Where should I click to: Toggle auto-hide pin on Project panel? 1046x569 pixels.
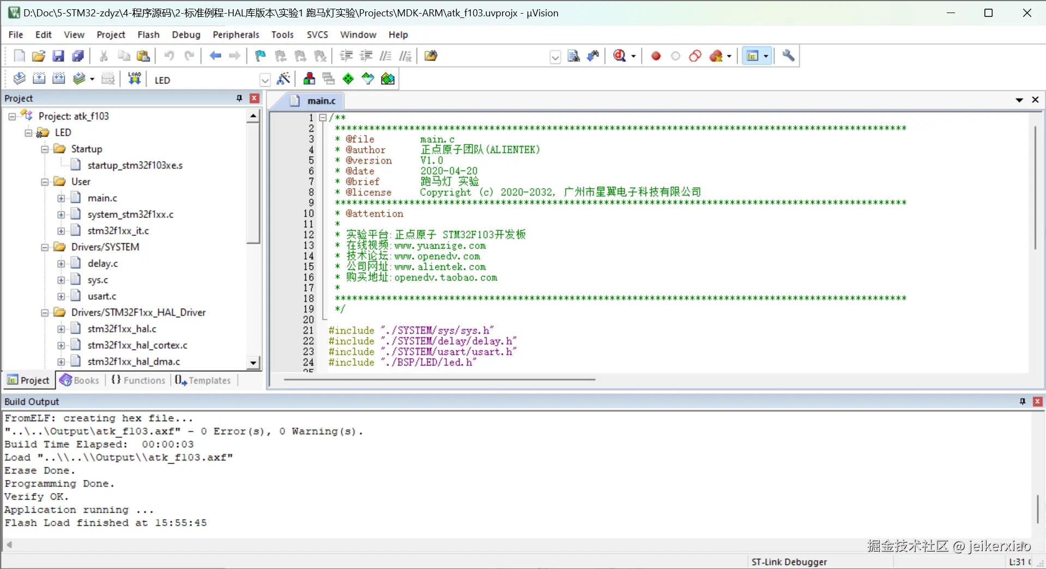239,98
